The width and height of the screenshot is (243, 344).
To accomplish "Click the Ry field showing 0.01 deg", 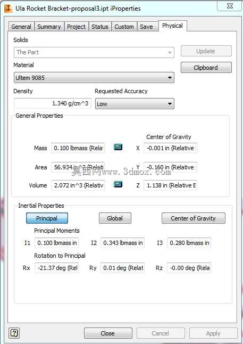I will [x=122, y=268].
